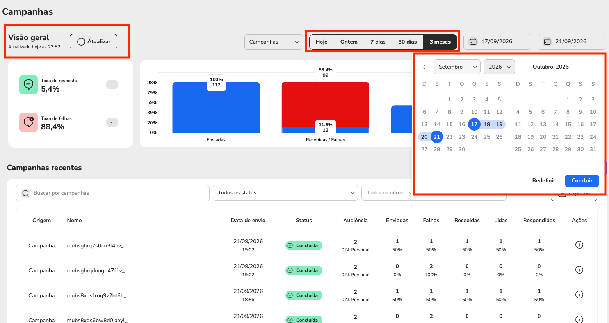Expand the 2026 year dropdown
This screenshot has width=609, height=323.
[499, 67]
